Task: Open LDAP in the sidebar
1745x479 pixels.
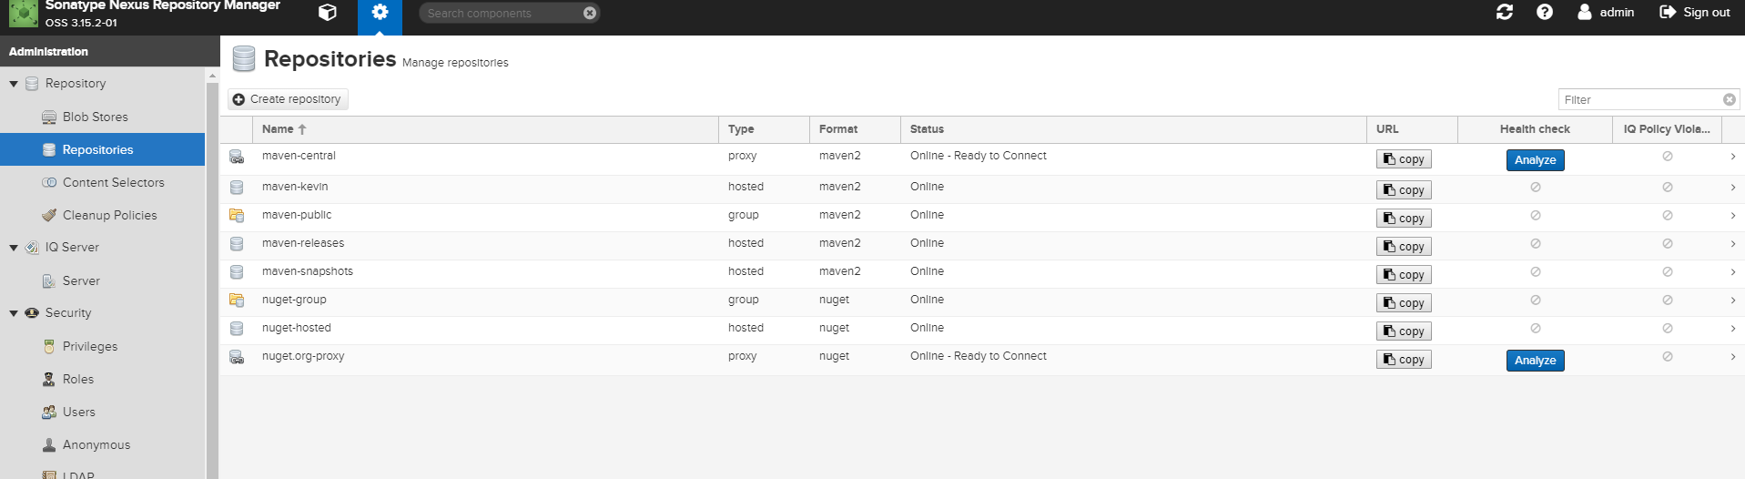Action: [78, 474]
